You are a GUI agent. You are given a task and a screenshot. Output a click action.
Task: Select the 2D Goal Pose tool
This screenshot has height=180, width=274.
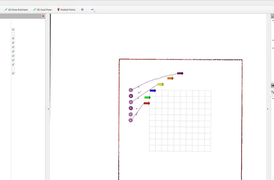click(x=42, y=10)
